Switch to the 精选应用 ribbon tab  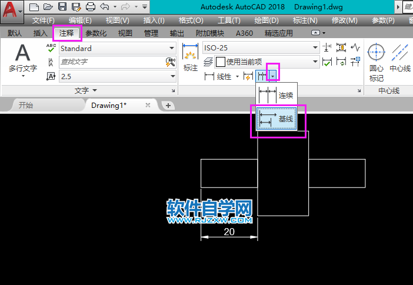(x=278, y=33)
